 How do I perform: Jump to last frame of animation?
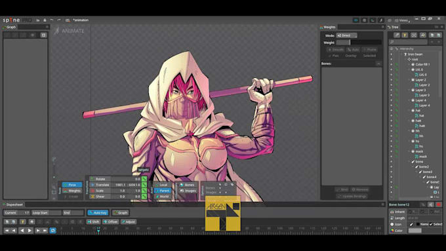click(45, 231)
